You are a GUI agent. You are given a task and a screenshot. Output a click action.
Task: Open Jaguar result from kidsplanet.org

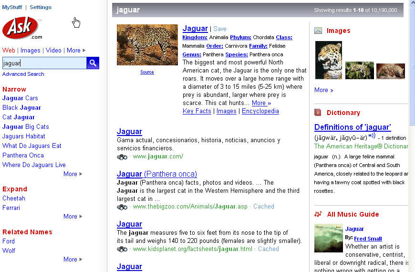129,224
